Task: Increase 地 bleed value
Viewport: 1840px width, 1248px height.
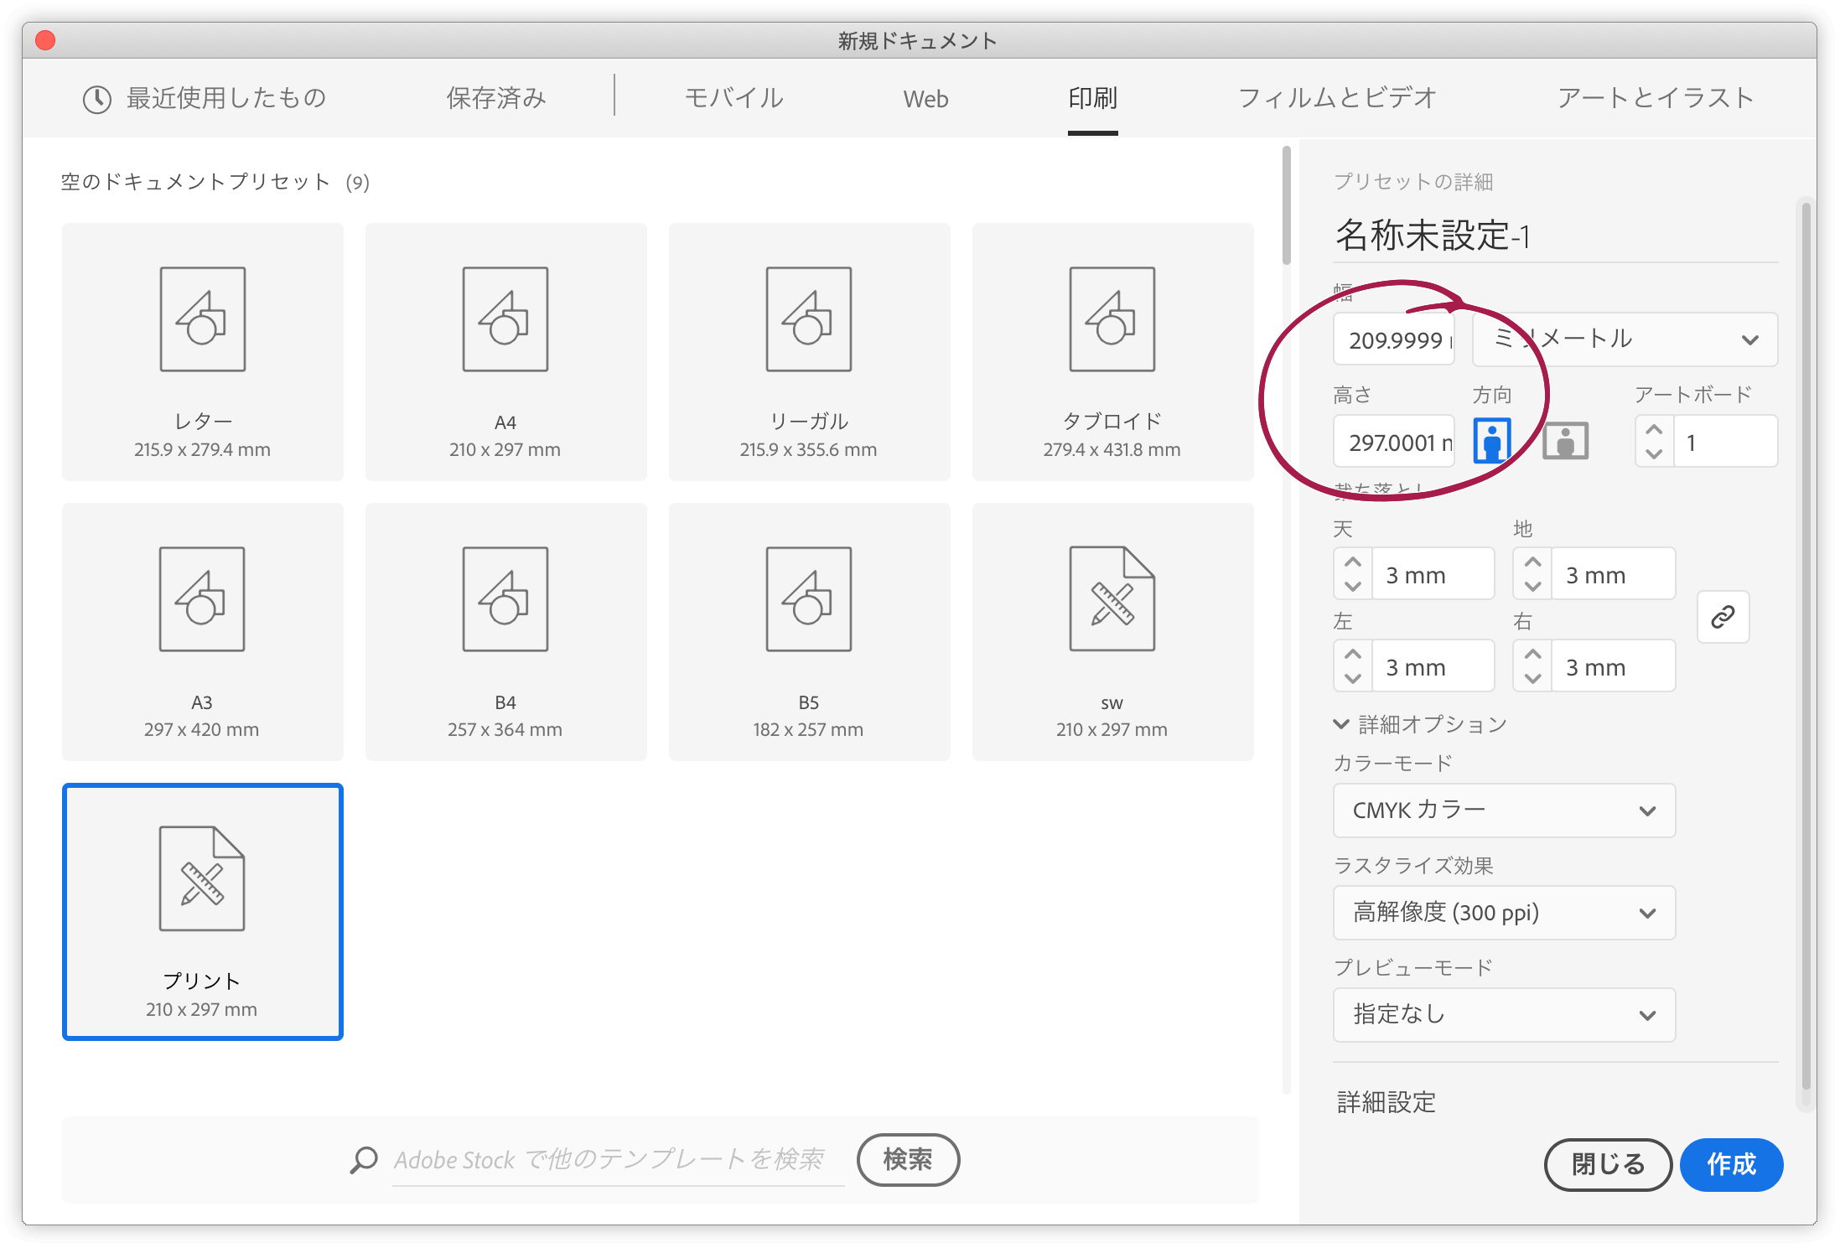Action: pyautogui.click(x=1532, y=562)
